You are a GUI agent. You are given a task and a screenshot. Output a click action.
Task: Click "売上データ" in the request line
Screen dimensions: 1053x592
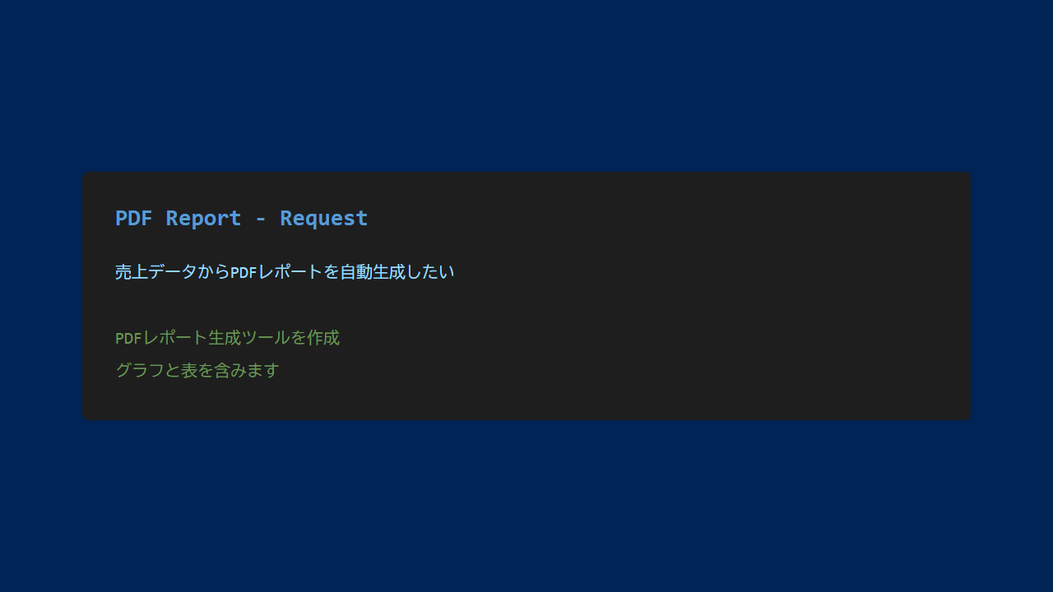(155, 271)
